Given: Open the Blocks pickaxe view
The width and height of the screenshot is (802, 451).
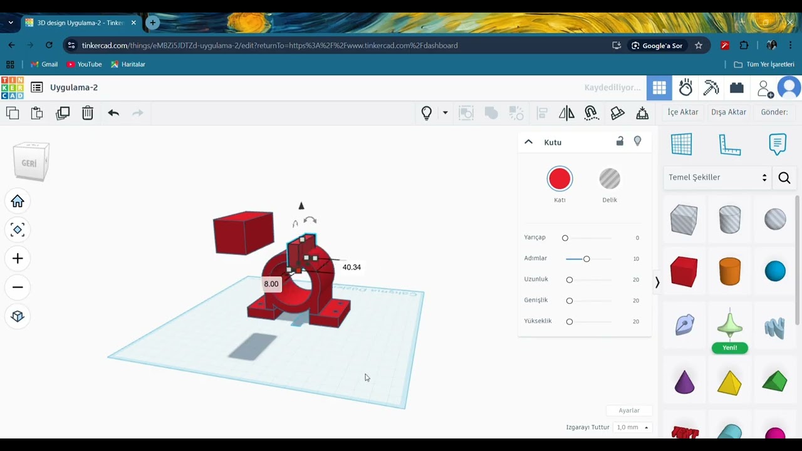Looking at the screenshot, I should pyautogui.click(x=711, y=88).
